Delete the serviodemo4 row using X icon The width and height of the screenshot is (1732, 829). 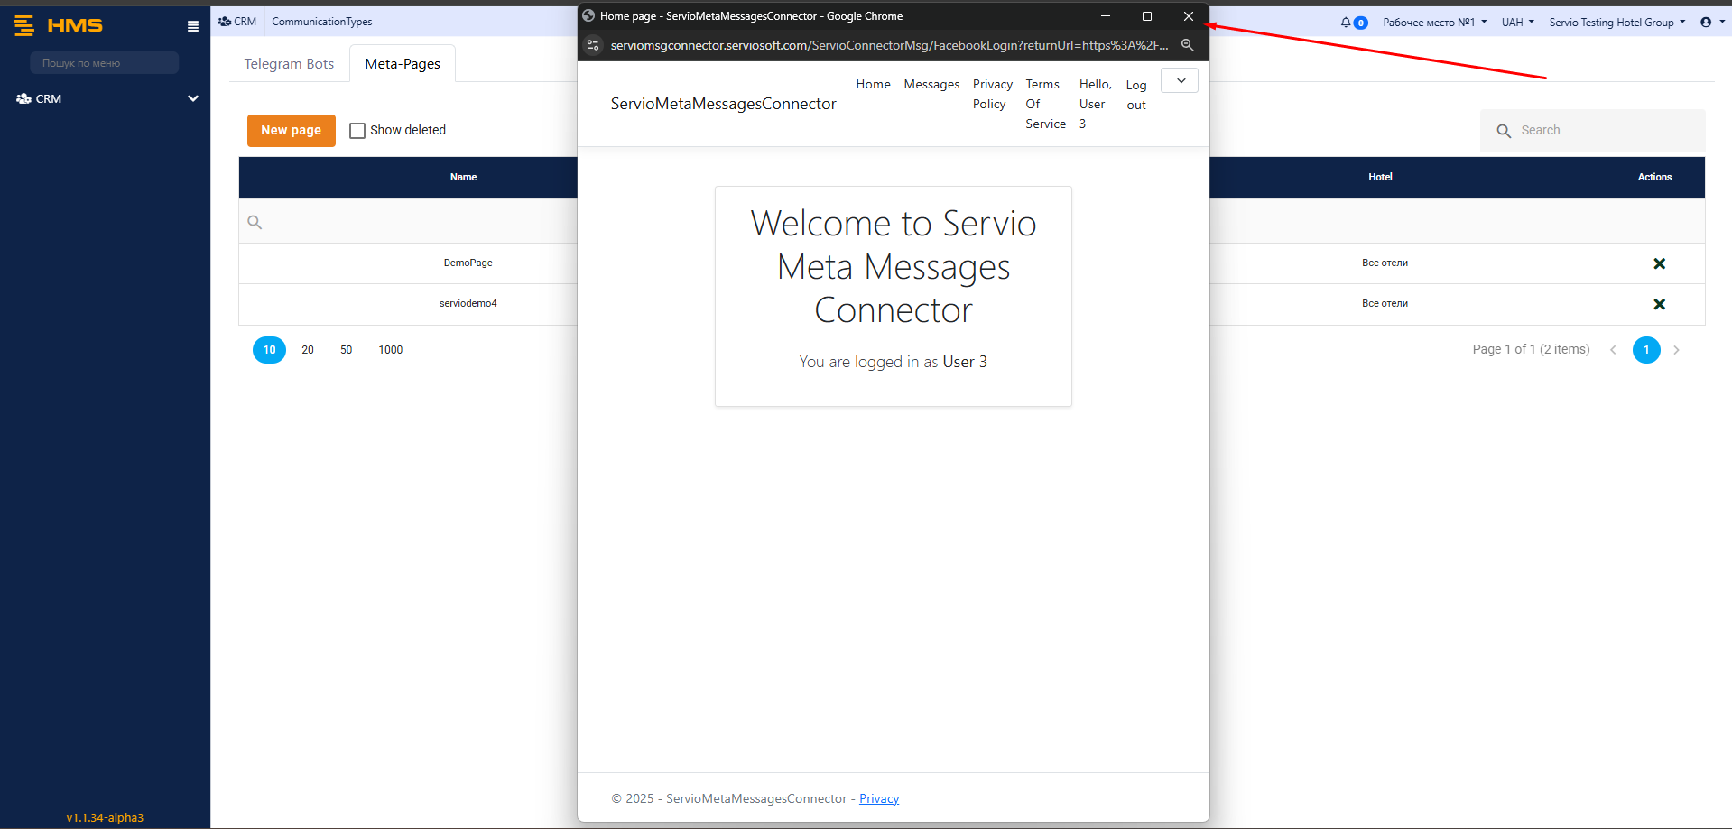click(1658, 304)
